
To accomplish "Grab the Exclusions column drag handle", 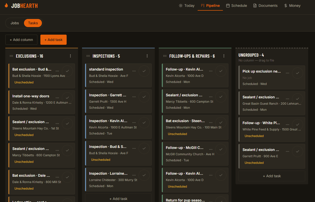I will pyautogui.click(x=11, y=56).
